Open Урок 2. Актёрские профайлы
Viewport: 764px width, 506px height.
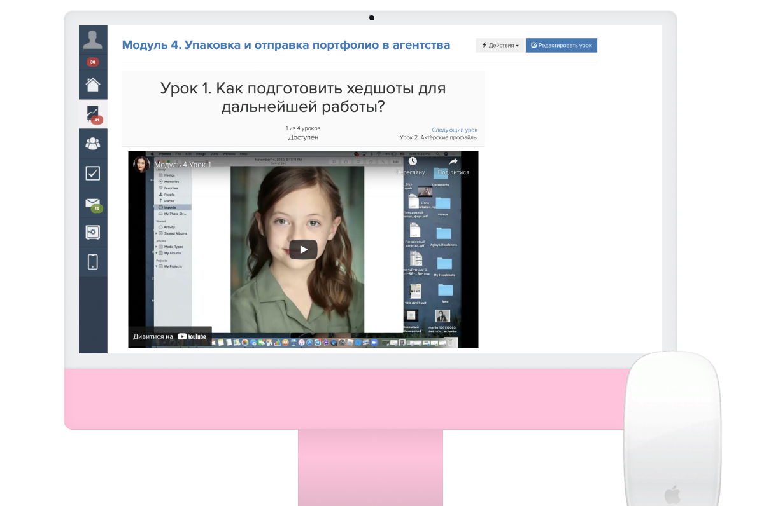[439, 137]
